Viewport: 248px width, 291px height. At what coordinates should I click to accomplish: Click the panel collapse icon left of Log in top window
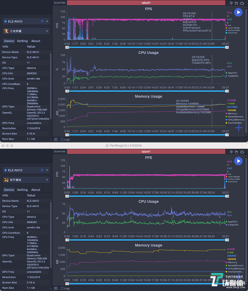pyautogui.click(x=56, y=140)
